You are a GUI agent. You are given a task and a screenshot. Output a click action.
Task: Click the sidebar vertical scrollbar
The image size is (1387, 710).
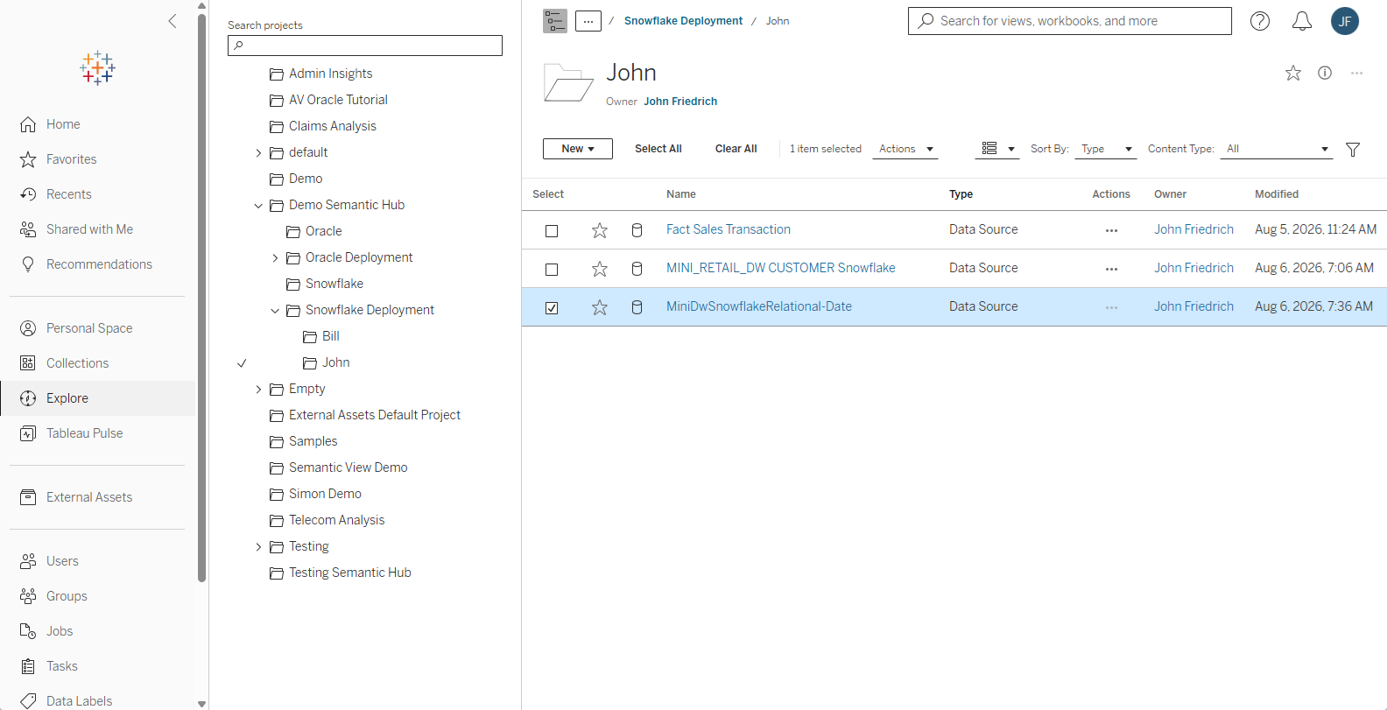click(202, 298)
